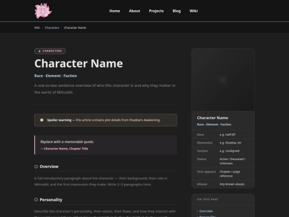Click the Faction value e.g. Unaligned

(x=230, y=151)
